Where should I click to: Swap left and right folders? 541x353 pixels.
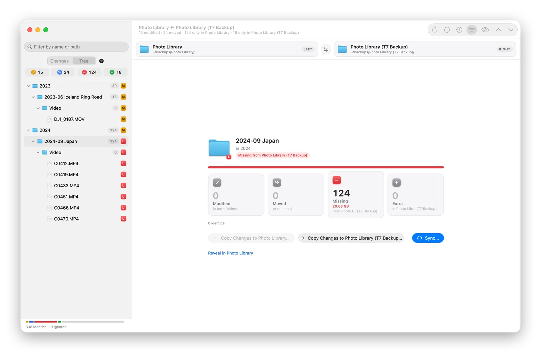[326, 49]
